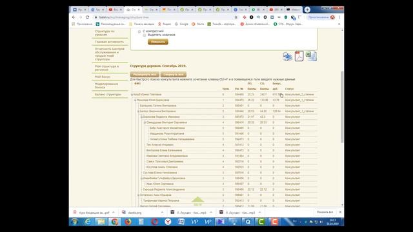Open the Лента bookmark
413x232 pixels.
tap(198, 24)
